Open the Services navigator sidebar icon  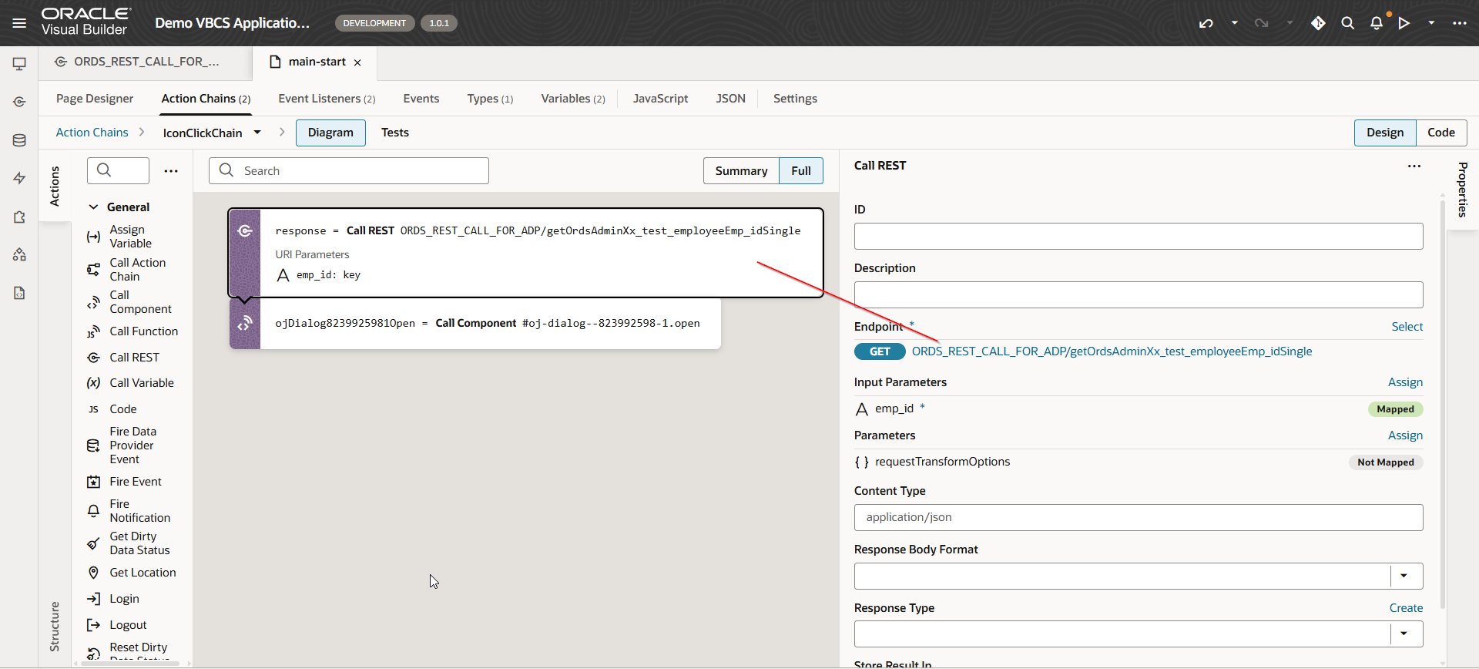19,102
